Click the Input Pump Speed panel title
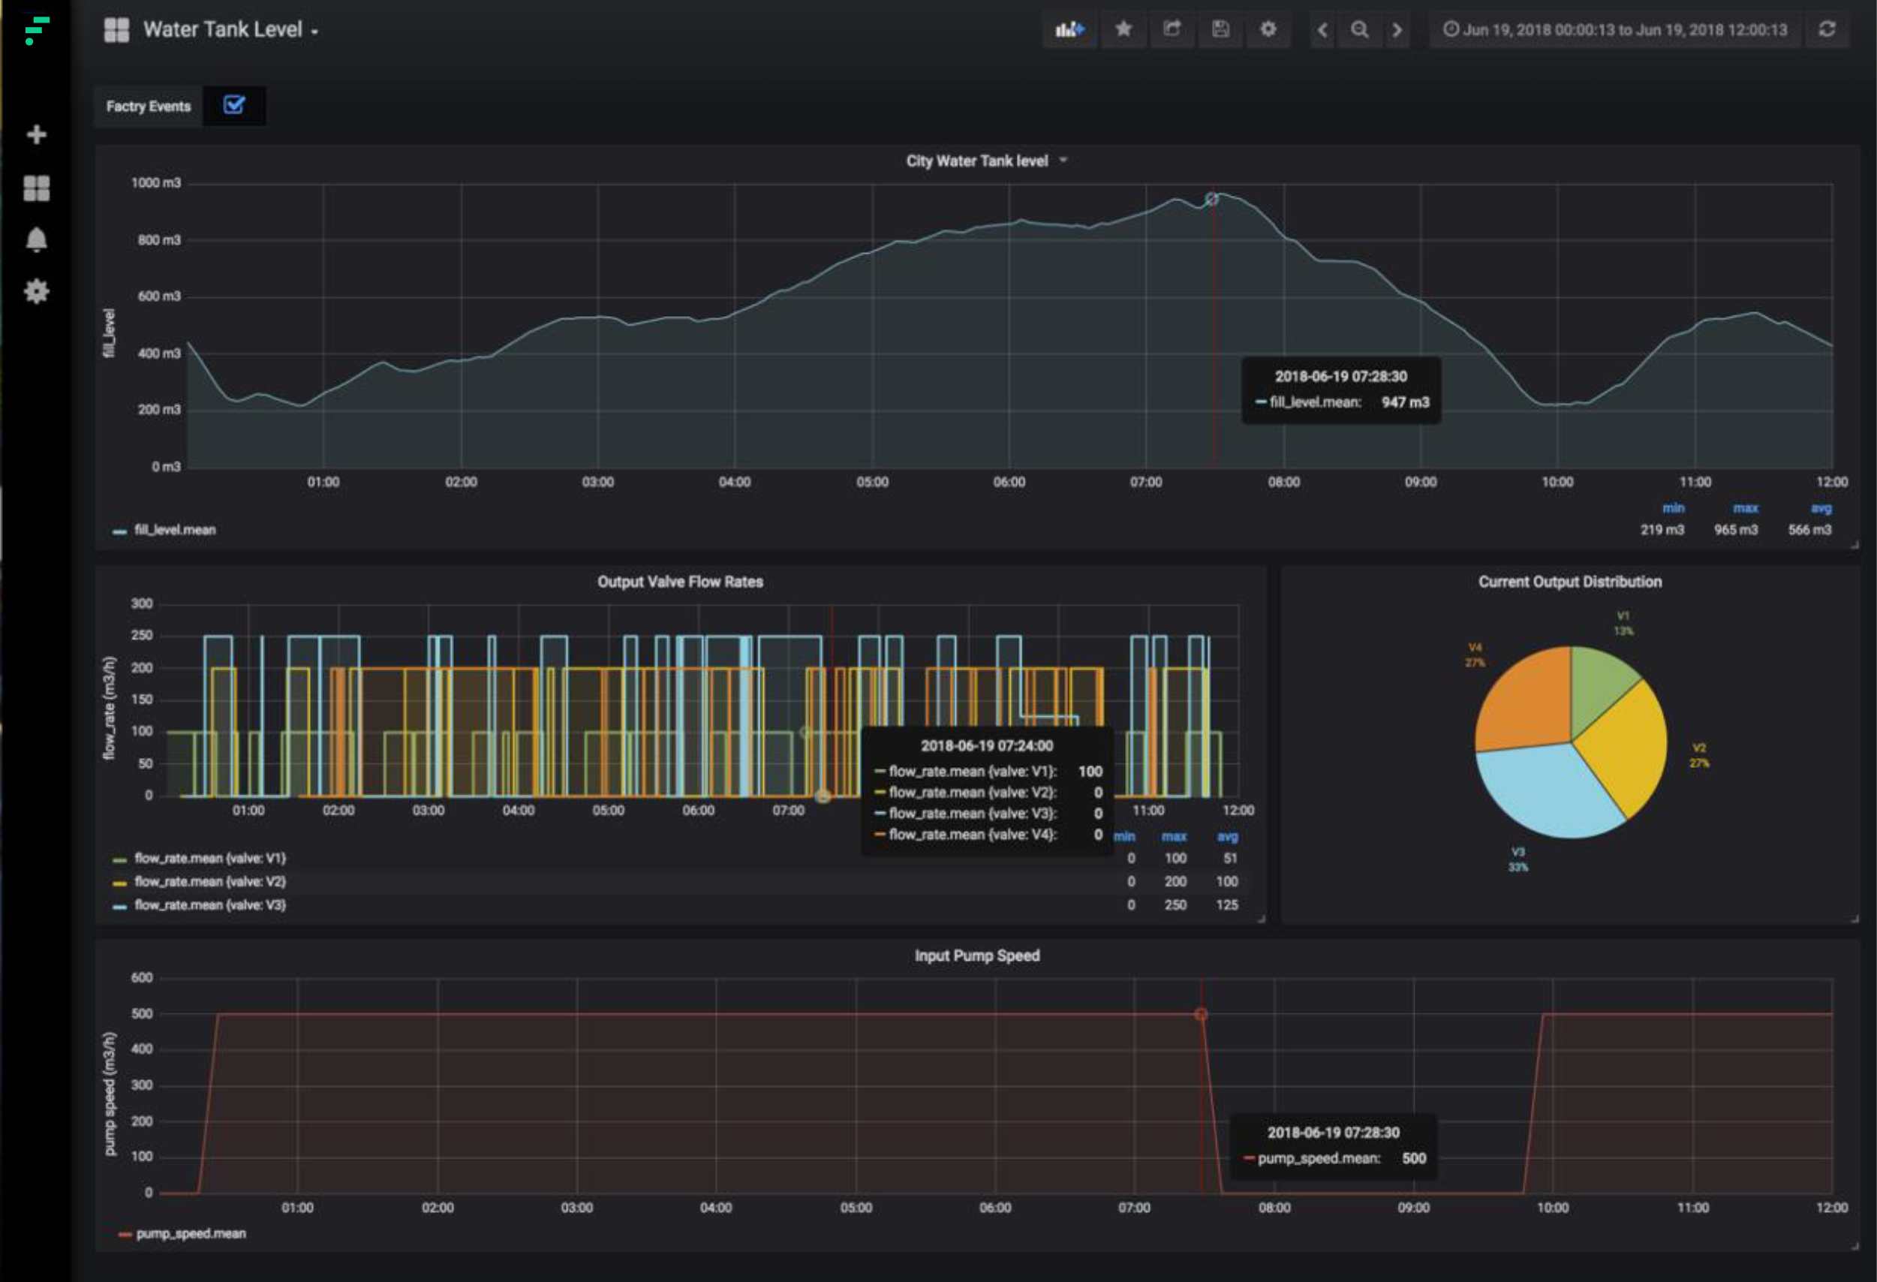1877x1282 pixels. pyautogui.click(x=977, y=955)
